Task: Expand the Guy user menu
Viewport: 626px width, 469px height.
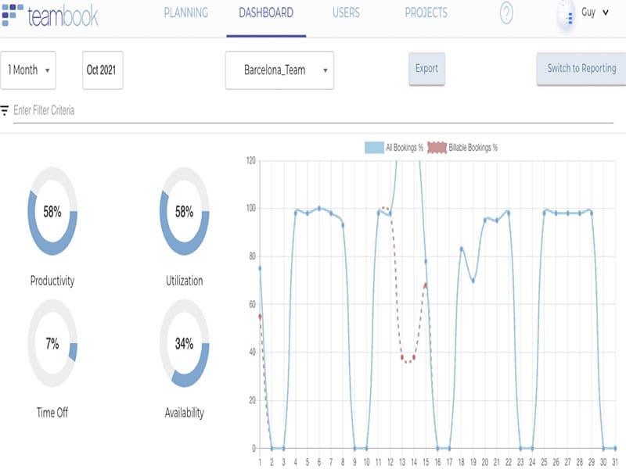Action: (595, 13)
